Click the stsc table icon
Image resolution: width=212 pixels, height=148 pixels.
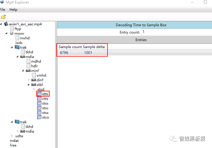coord(39,108)
